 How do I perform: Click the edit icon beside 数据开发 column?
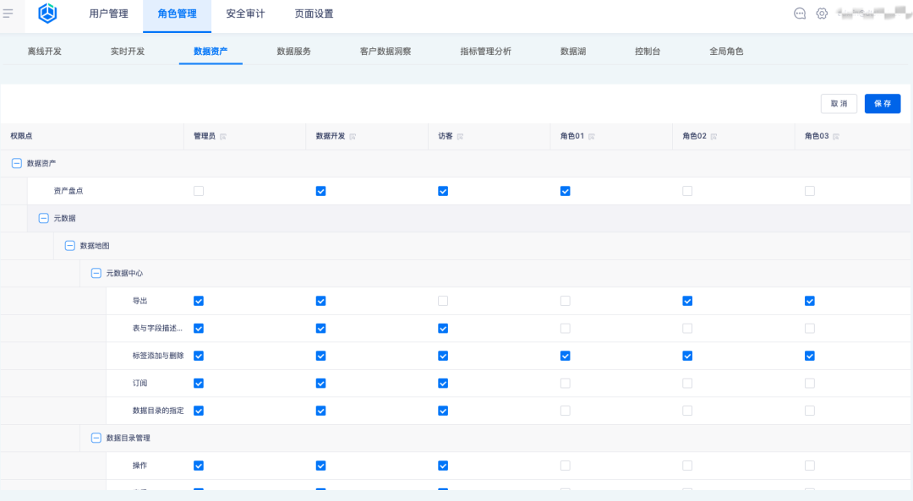click(x=353, y=136)
